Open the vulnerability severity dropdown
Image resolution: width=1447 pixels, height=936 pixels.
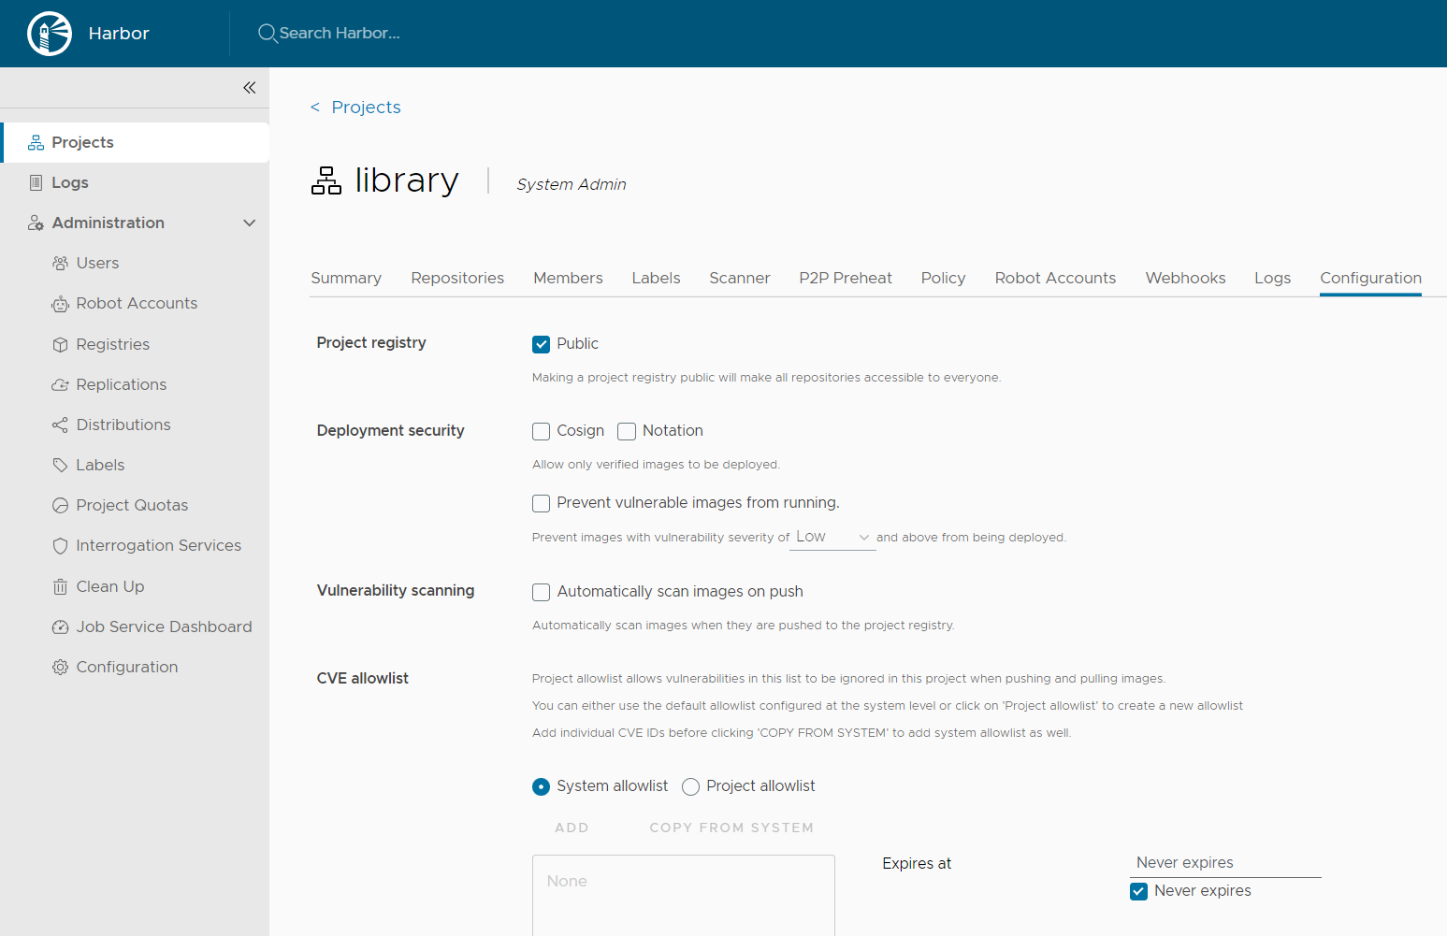pos(832,537)
